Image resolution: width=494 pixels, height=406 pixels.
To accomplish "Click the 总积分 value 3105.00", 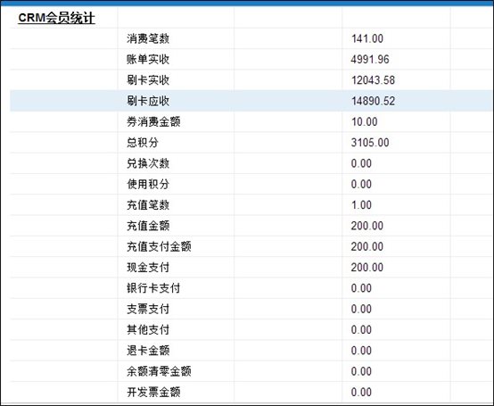I will pos(370,143).
